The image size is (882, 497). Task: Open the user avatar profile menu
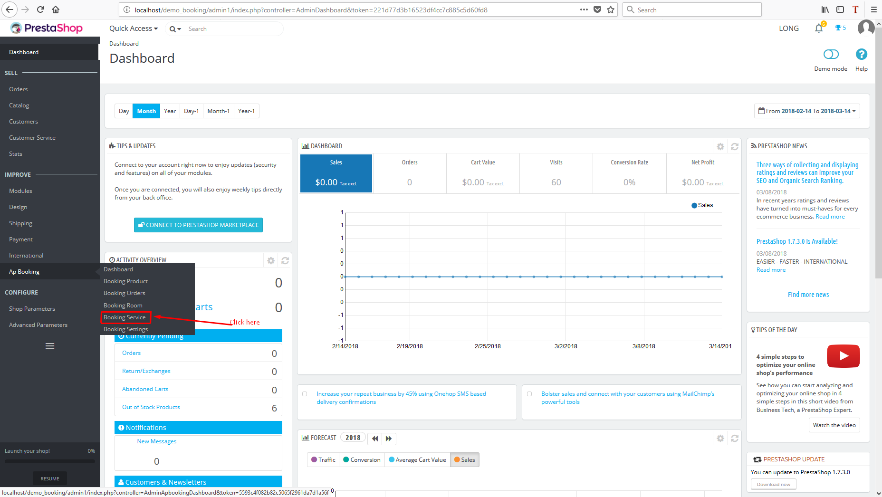[866, 28]
